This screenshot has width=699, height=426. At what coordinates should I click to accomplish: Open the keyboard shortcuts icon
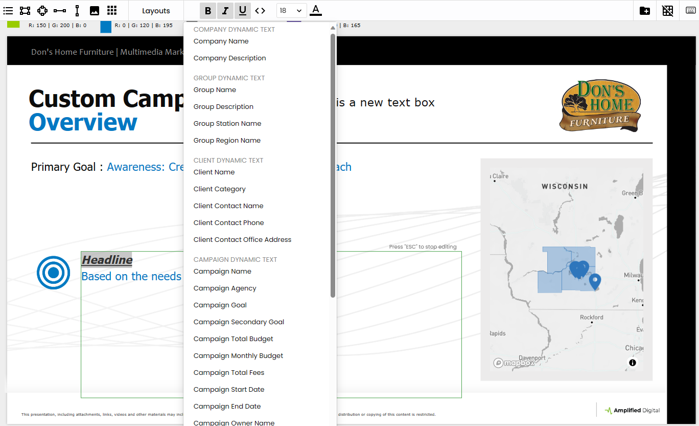pyautogui.click(x=690, y=11)
